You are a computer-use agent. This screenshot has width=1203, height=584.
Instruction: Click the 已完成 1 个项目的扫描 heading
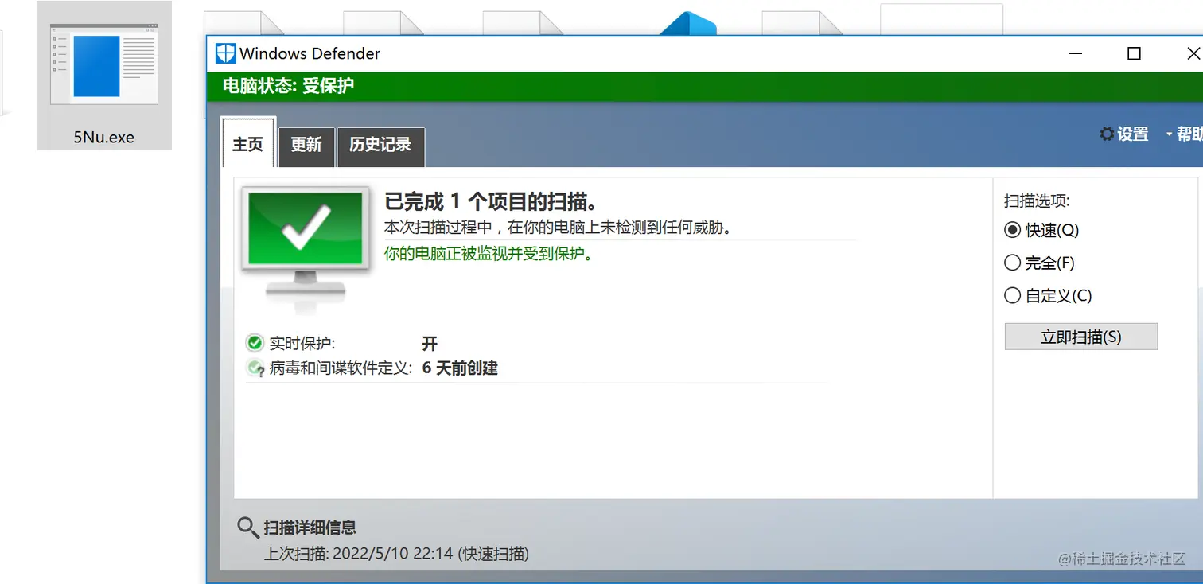[491, 201]
